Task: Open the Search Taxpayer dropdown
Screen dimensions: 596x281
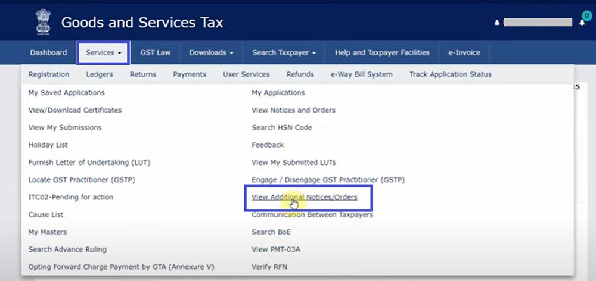Action: pos(284,52)
